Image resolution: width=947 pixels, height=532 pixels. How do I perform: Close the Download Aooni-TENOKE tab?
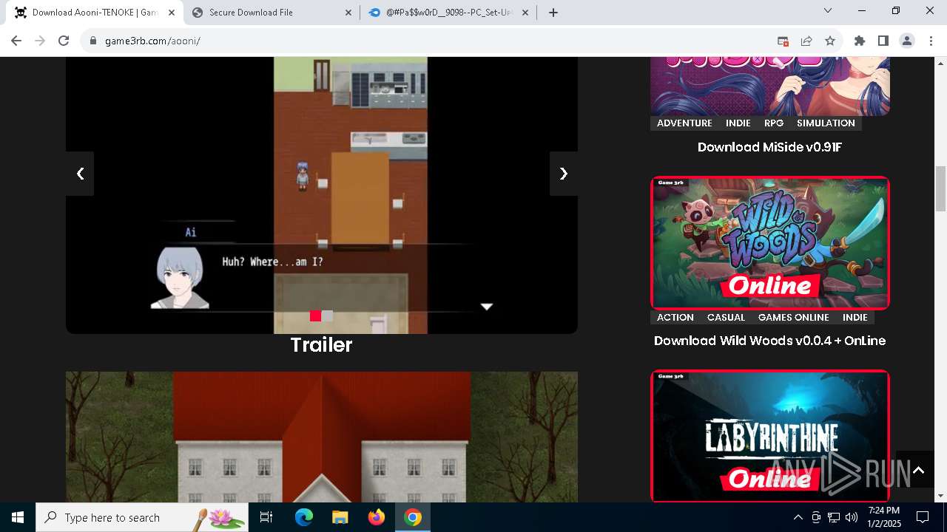click(x=171, y=13)
